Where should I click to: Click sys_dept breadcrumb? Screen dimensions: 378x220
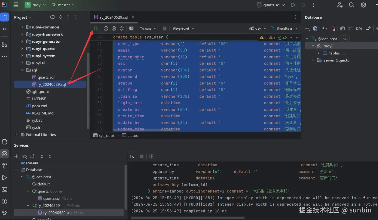104,135
